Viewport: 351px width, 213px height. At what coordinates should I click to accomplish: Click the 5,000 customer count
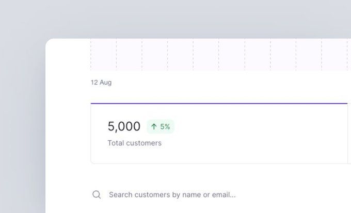click(124, 126)
